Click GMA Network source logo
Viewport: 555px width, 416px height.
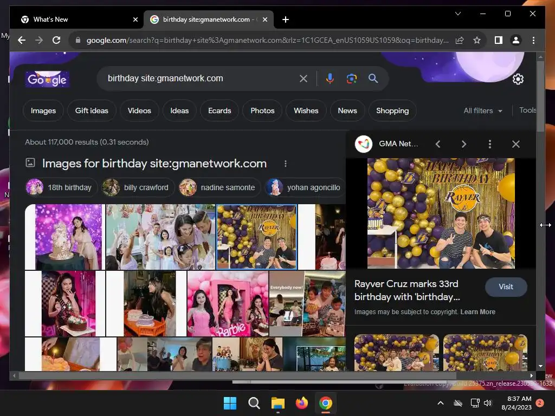[x=364, y=144]
